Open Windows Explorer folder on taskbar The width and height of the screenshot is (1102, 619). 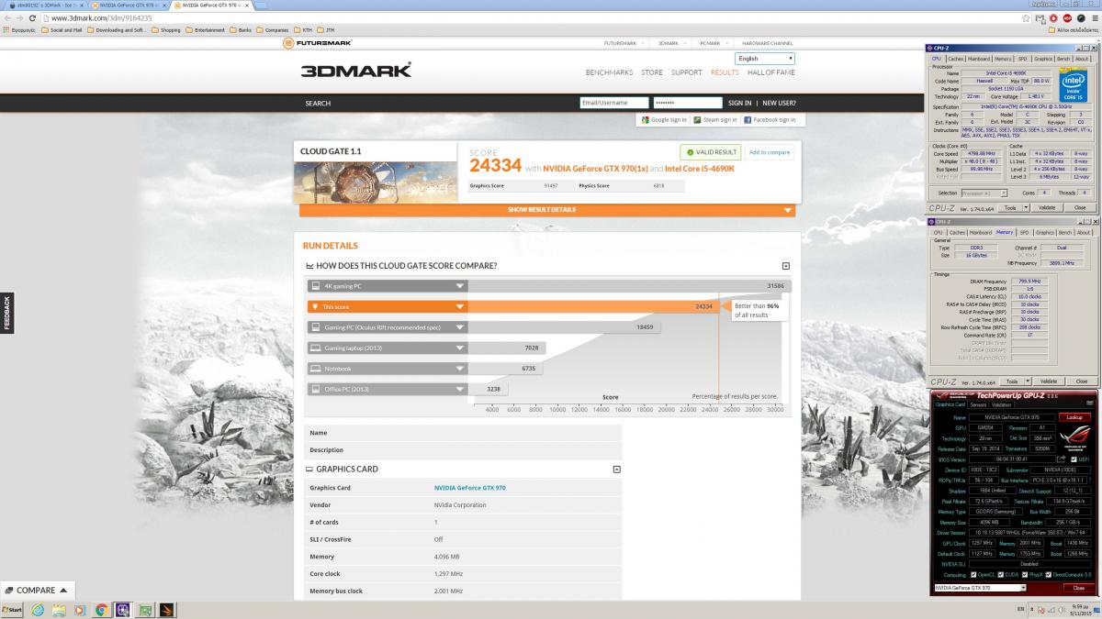[59, 610]
